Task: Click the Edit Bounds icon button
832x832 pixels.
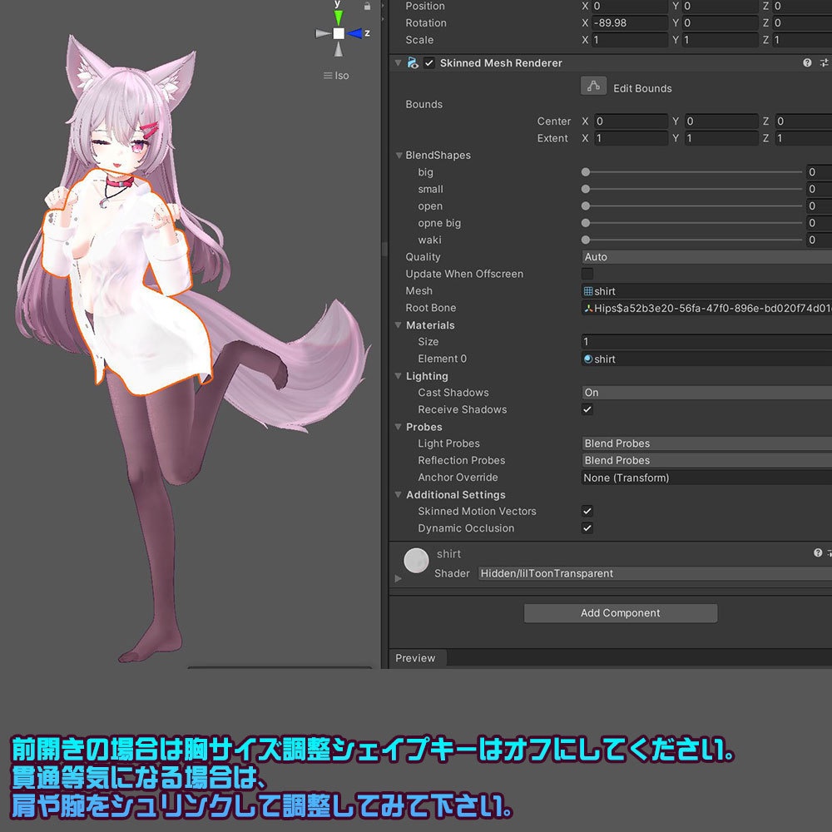Action: click(593, 86)
